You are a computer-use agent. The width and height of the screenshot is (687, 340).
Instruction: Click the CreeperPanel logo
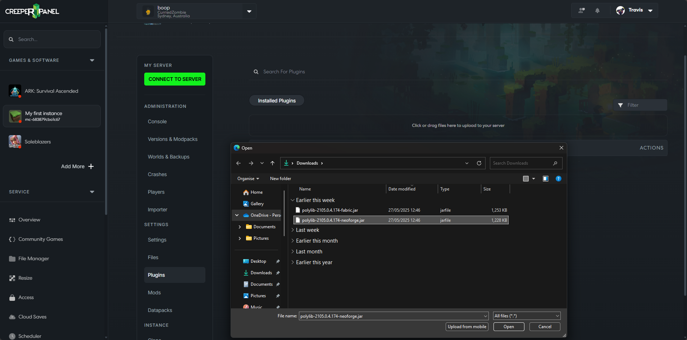[x=32, y=11]
